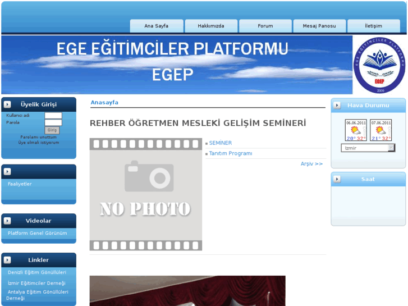Click the Anasayfa breadcrumb heading
This screenshot has height=306, width=408.
[x=104, y=102]
